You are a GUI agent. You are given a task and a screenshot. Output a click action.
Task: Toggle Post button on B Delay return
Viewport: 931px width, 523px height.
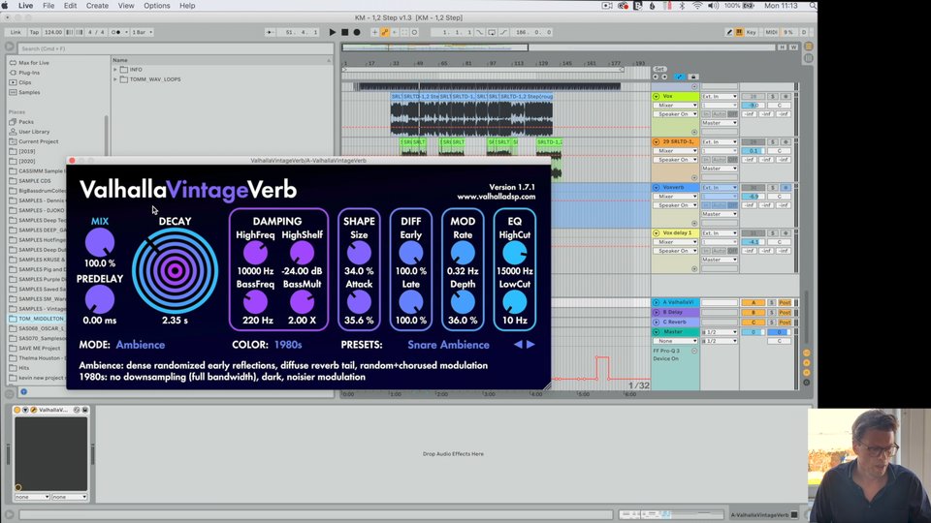[x=785, y=312]
